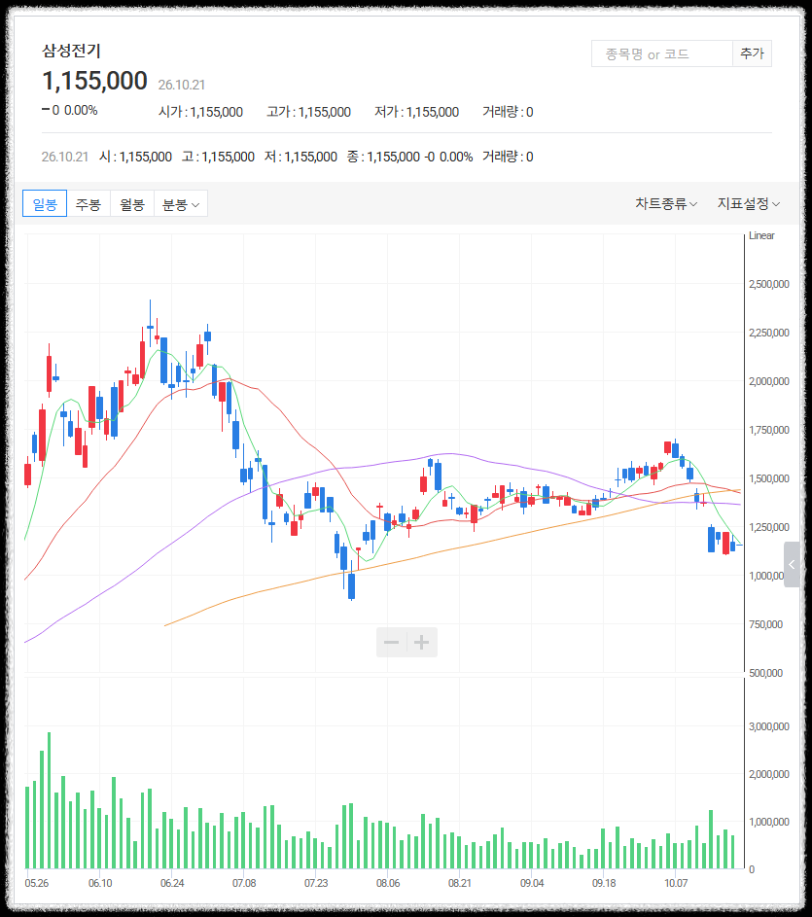The image size is (812, 917).
Task: Open the 분봉 minute chart dropdown
Action: coord(181,203)
